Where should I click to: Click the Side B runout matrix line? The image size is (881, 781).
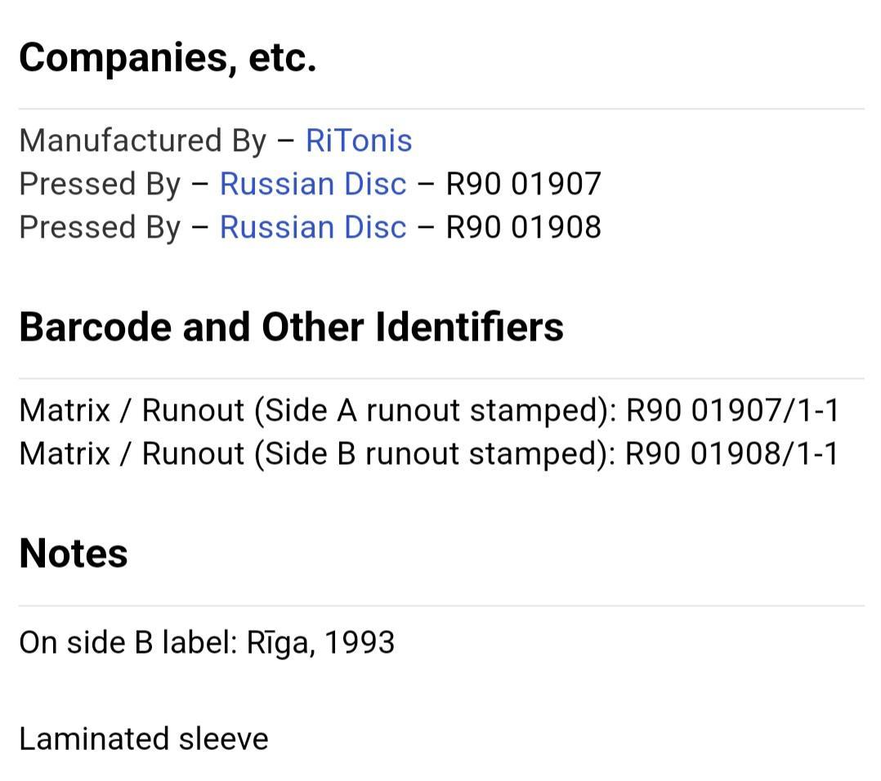[x=429, y=453]
